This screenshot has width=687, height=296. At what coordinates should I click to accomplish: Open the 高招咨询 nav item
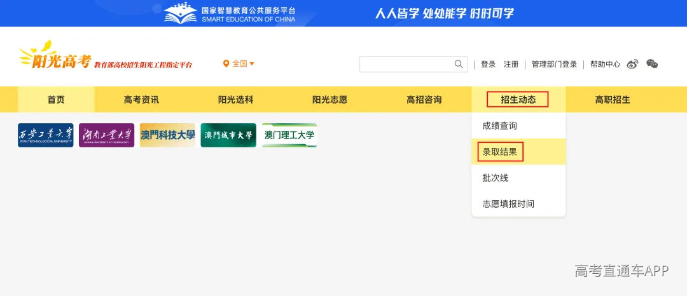coord(424,100)
